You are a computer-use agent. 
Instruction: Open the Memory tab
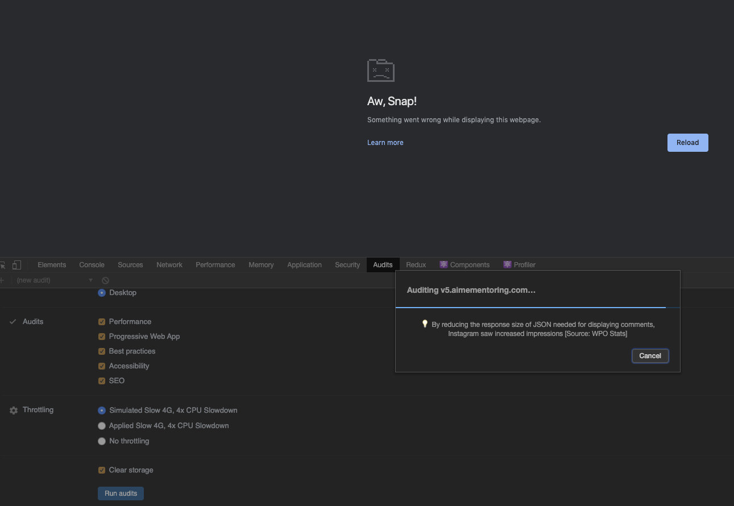tap(261, 265)
